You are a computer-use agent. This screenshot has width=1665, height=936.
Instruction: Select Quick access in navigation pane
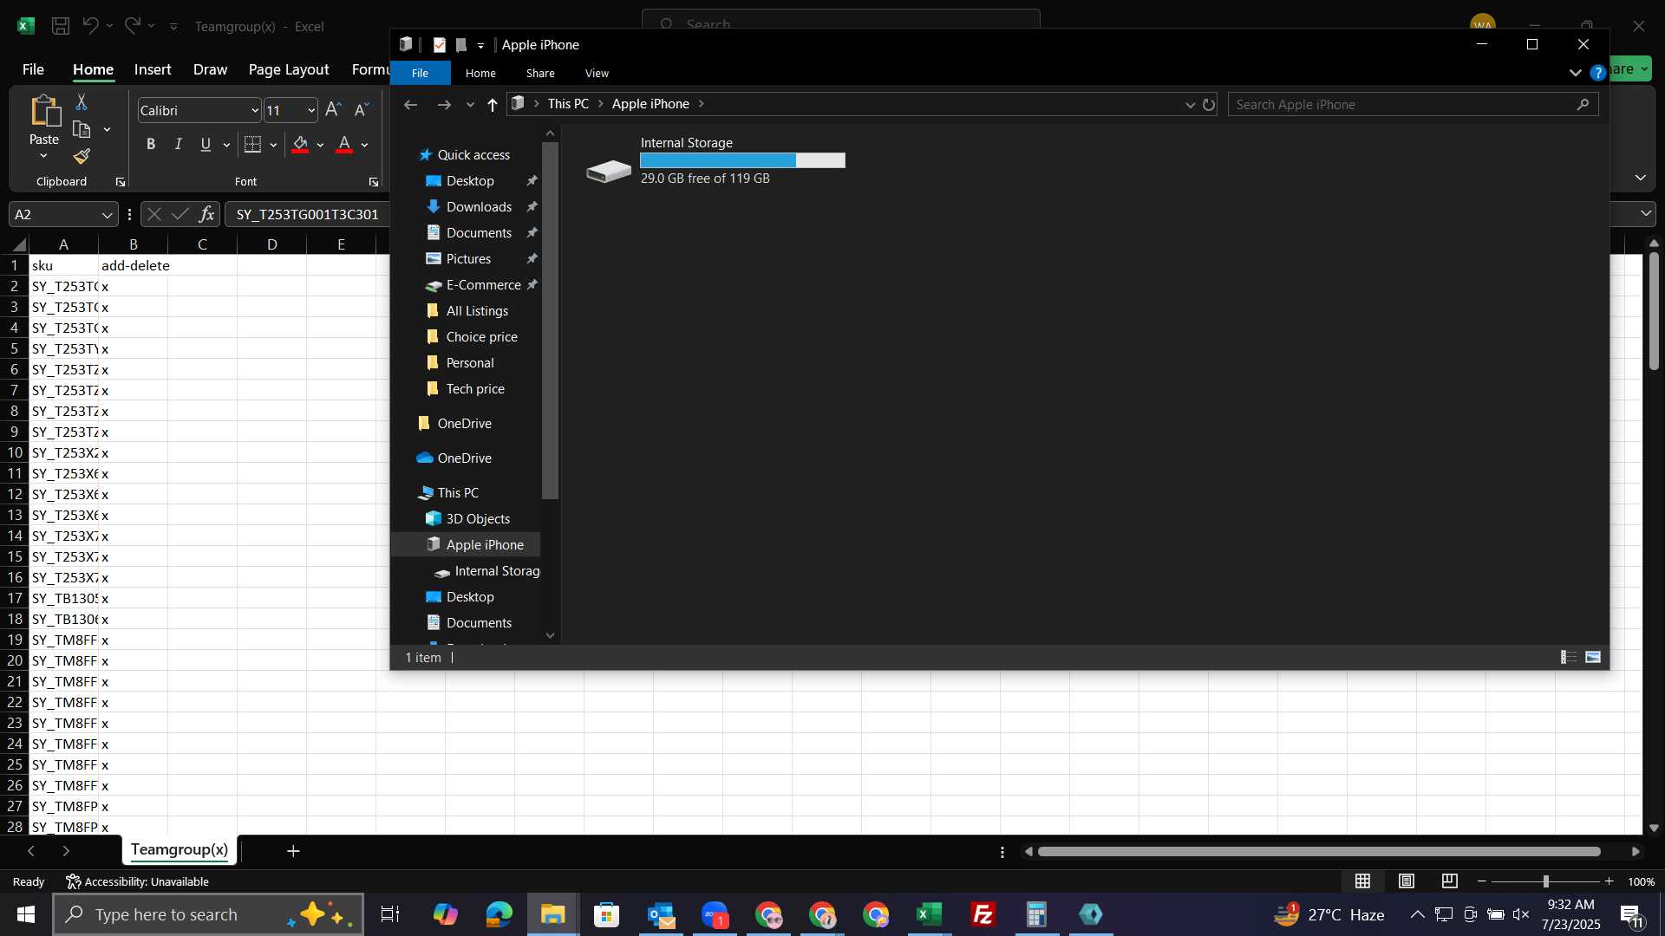(473, 155)
